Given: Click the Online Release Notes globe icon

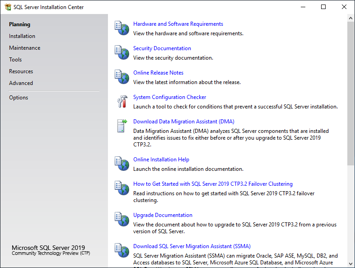Looking at the screenshot, I should click(x=122, y=77).
